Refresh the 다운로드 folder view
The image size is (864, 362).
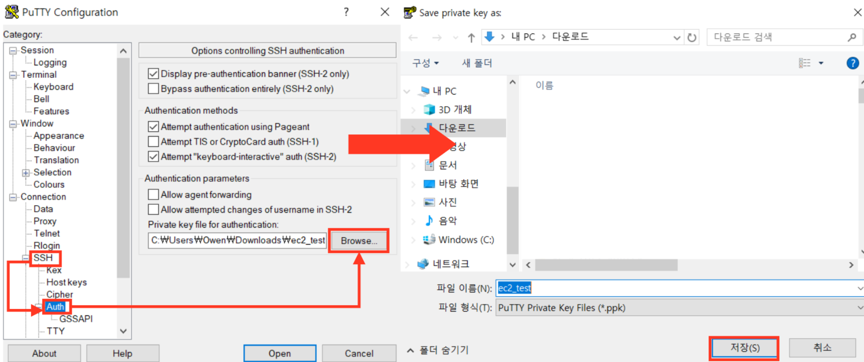[692, 37]
